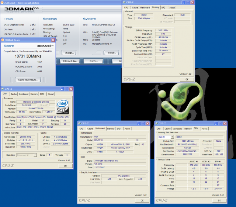
Task: Click Max Bandwidth PC2-6400 (400 MHz) value
Action: coord(187,144)
